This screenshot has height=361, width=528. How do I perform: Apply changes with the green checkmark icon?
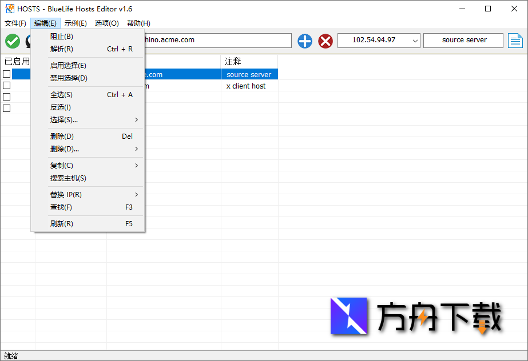coord(12,41)
